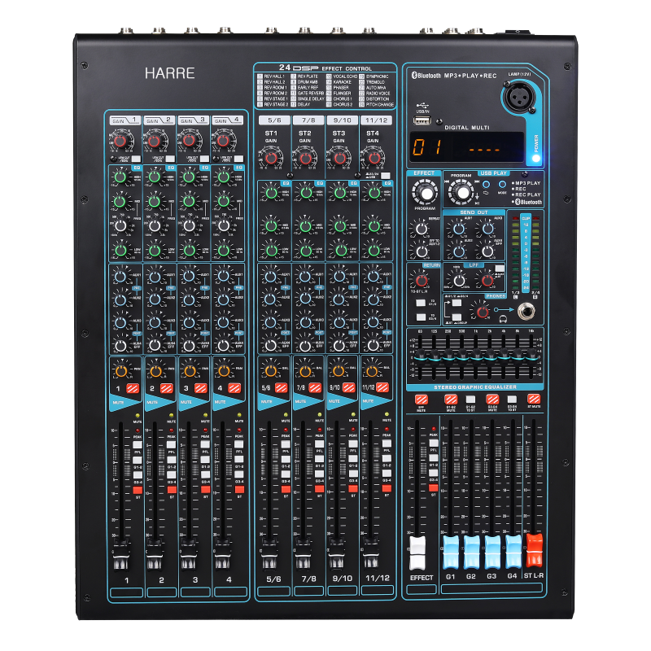Toggle the ST MUTE button above master fader
The height and width of the screenshot is (651, 651).
point(534,400)
